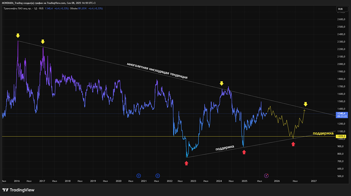Viewport: 351px width, 196px height.
Task: Open the RUB currency selector
Action: click(342, 9)
